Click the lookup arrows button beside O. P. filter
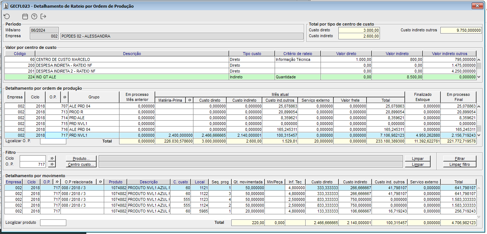The width and height of the screenshot is (487, 234). tap(52, 164)
